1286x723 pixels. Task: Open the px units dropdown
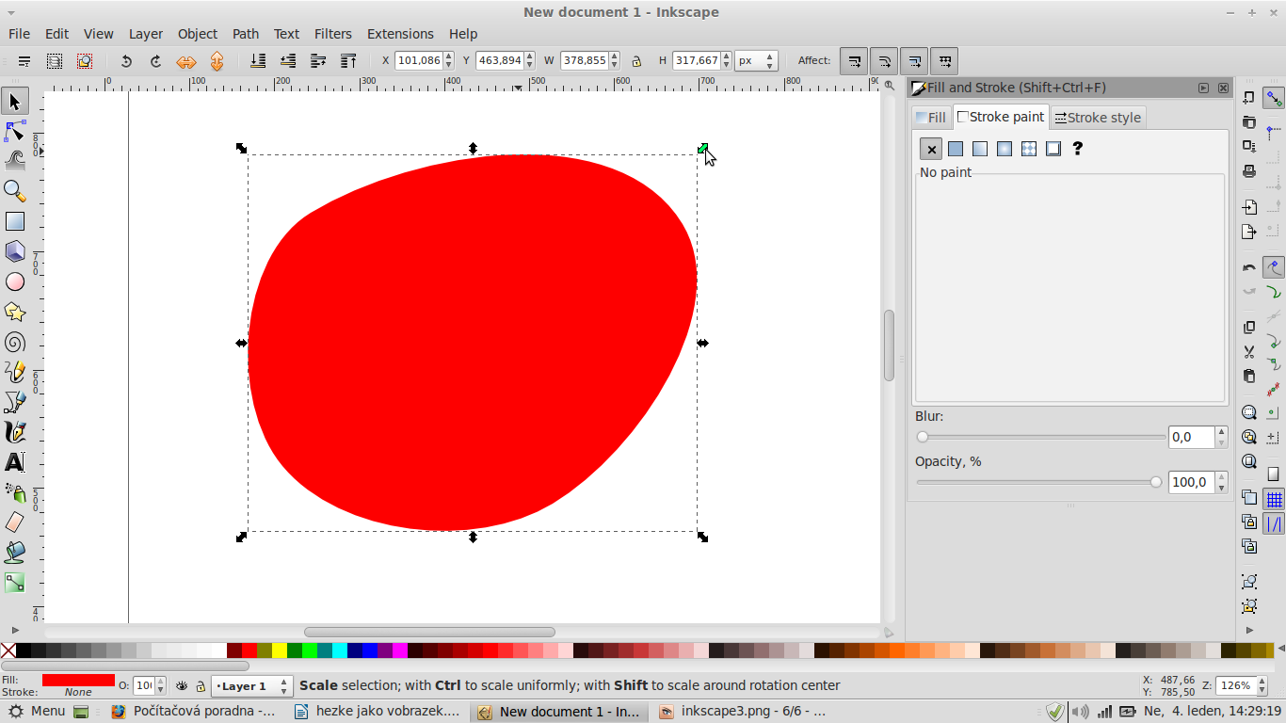pyautogui.click(x=756, y=60)
